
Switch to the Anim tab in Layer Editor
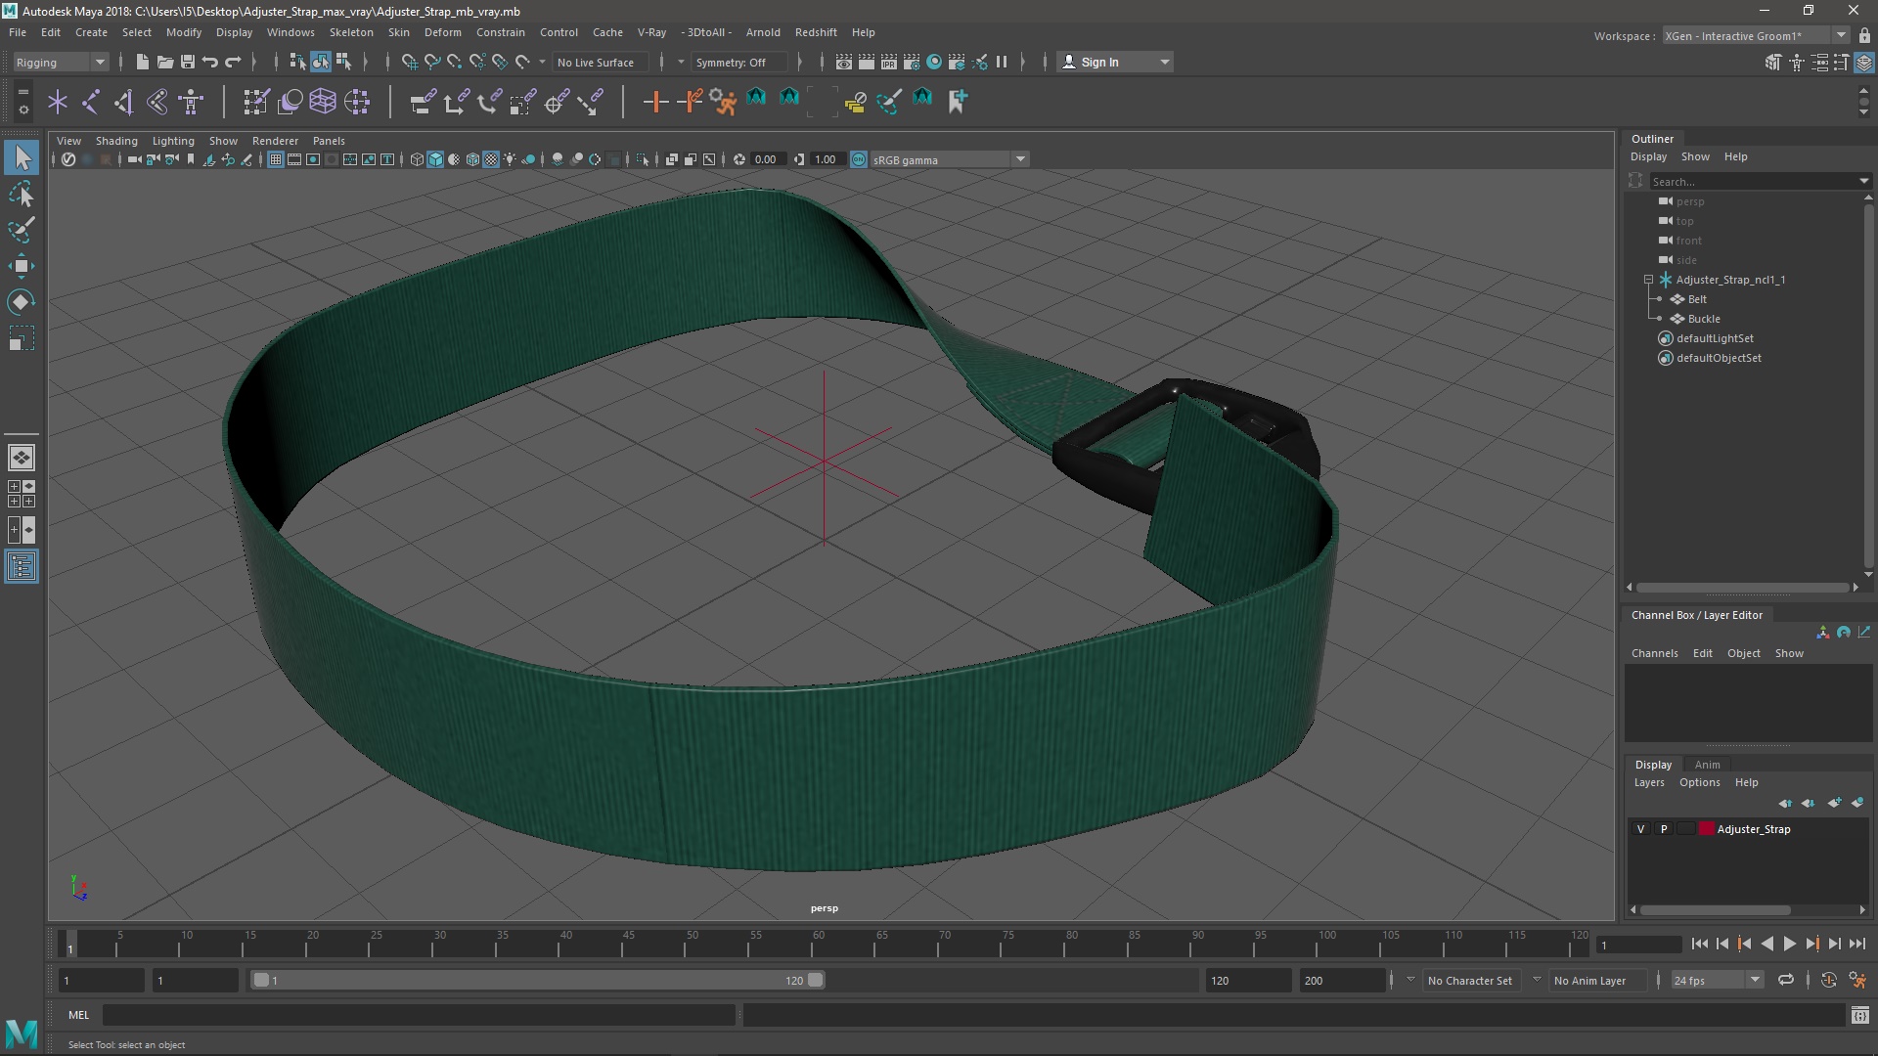tap(1707, 765)
